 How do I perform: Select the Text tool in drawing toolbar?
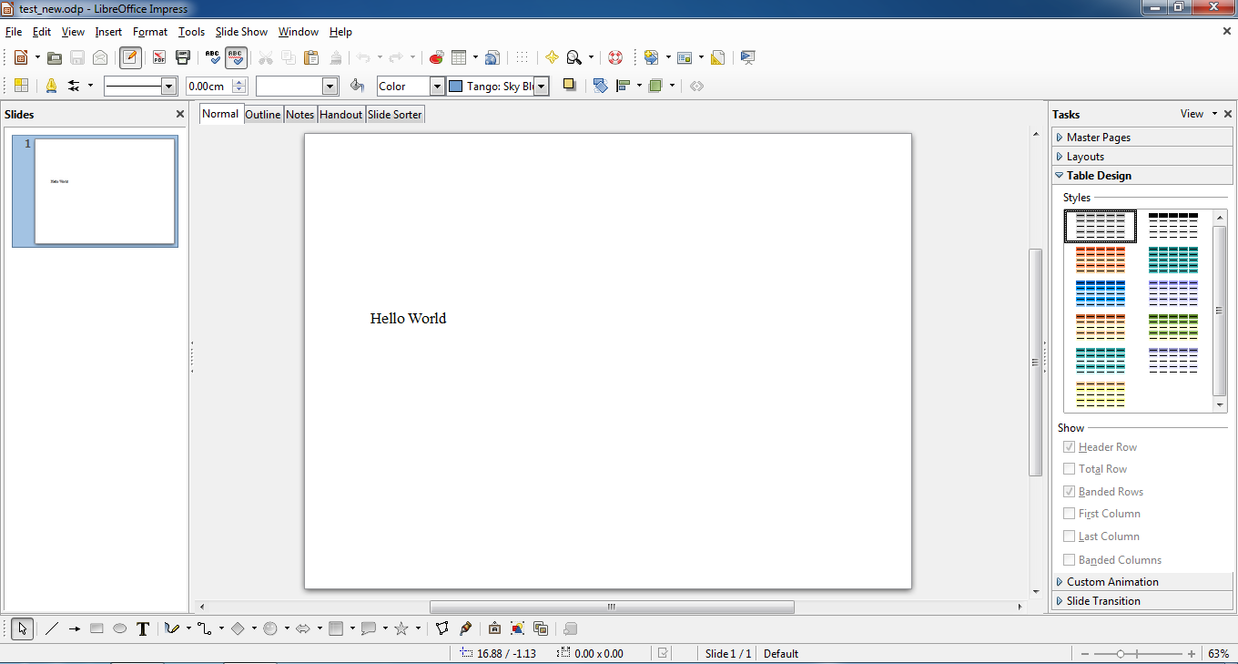[143, 628]
